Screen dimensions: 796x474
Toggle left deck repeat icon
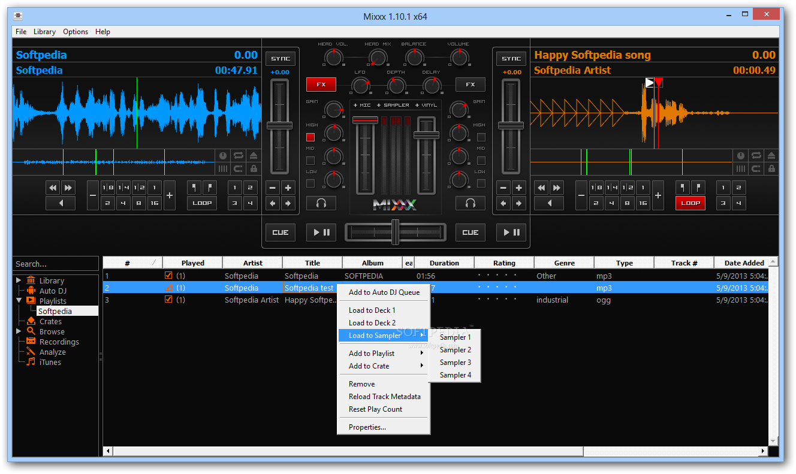click(238, 156)
